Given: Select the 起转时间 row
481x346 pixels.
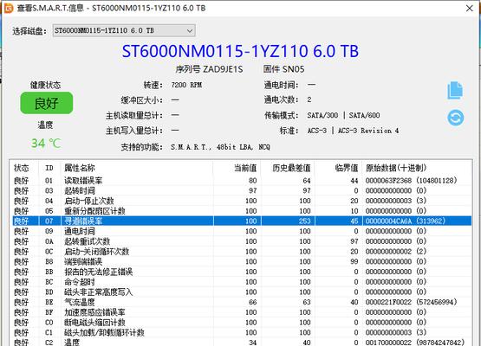Looking at the screenshot, I should click(x=242, y=191).
